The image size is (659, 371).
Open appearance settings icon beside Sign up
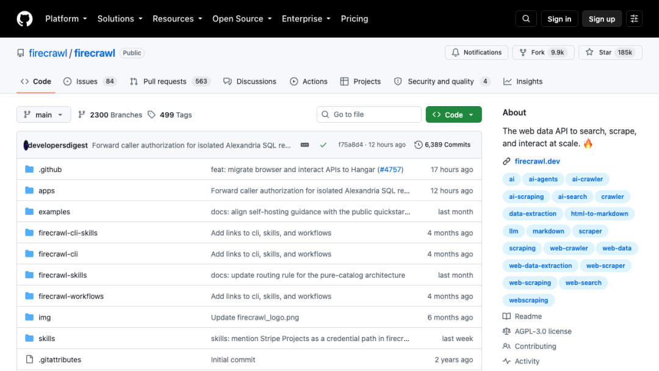coord(634,19)
